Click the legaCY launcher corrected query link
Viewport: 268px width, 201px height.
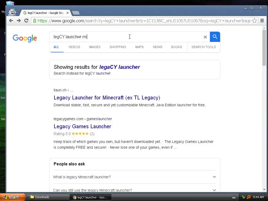[x=120, y=67]
